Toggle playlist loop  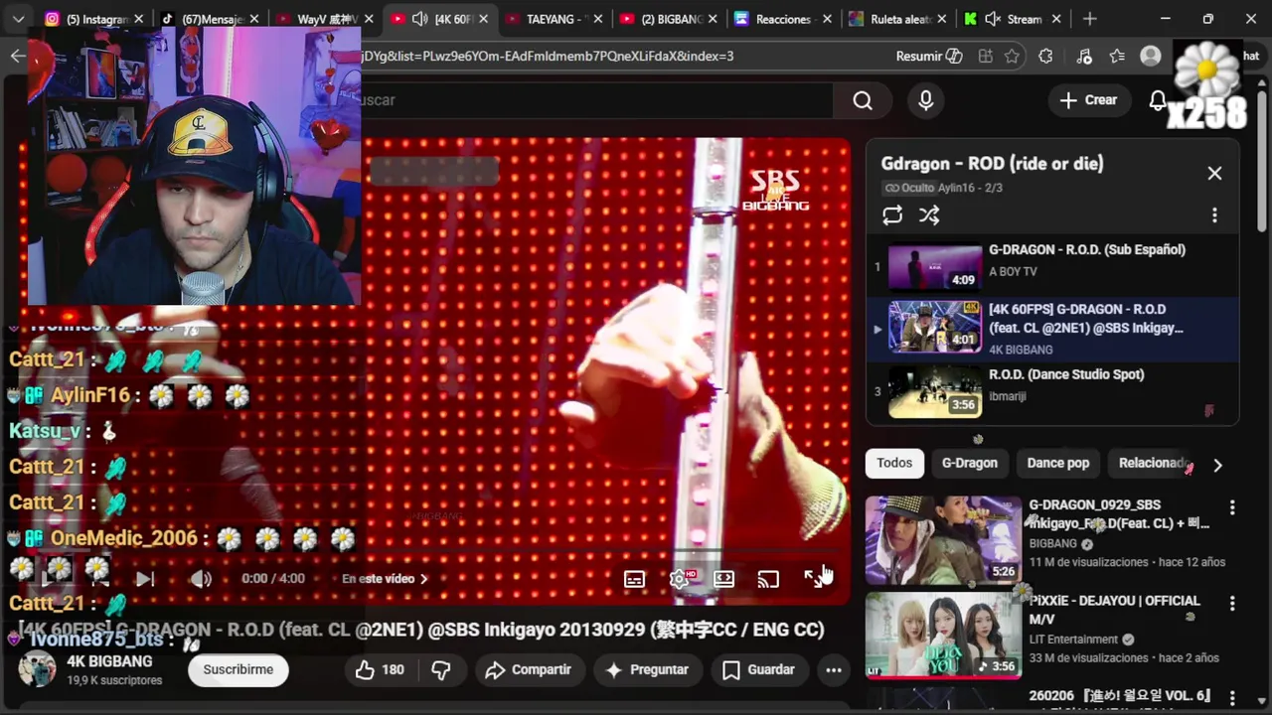point(892,215)
